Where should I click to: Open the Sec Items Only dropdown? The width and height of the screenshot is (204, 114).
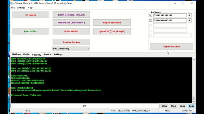click(71, 48)
